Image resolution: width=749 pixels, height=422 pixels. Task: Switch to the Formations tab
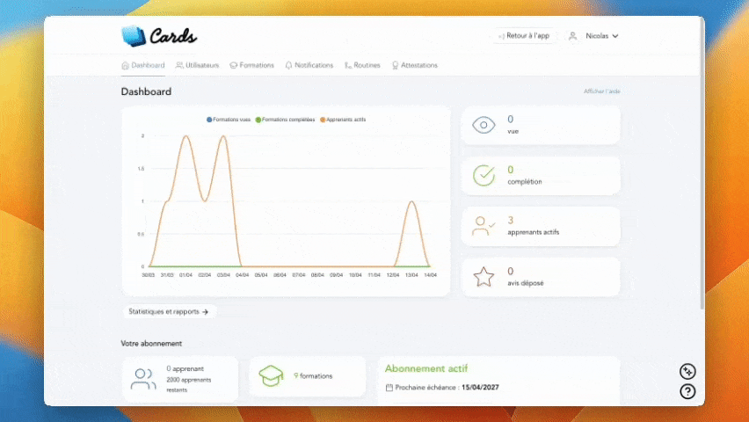(251, 65)
